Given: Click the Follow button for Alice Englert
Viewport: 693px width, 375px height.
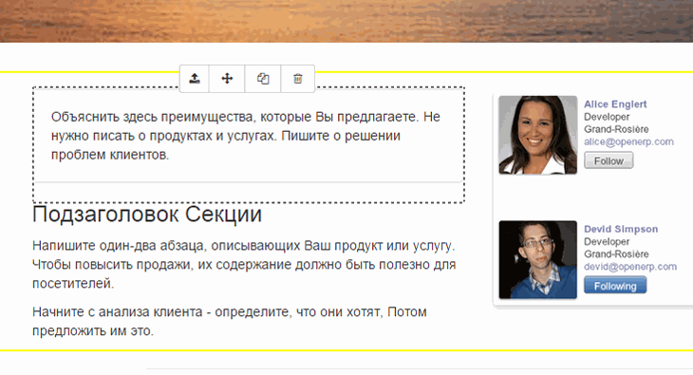Looking at the screenshot, I should click(609, 160).
